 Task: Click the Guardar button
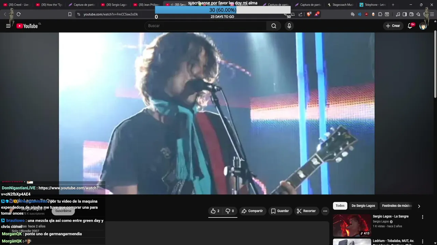(280, 211)
